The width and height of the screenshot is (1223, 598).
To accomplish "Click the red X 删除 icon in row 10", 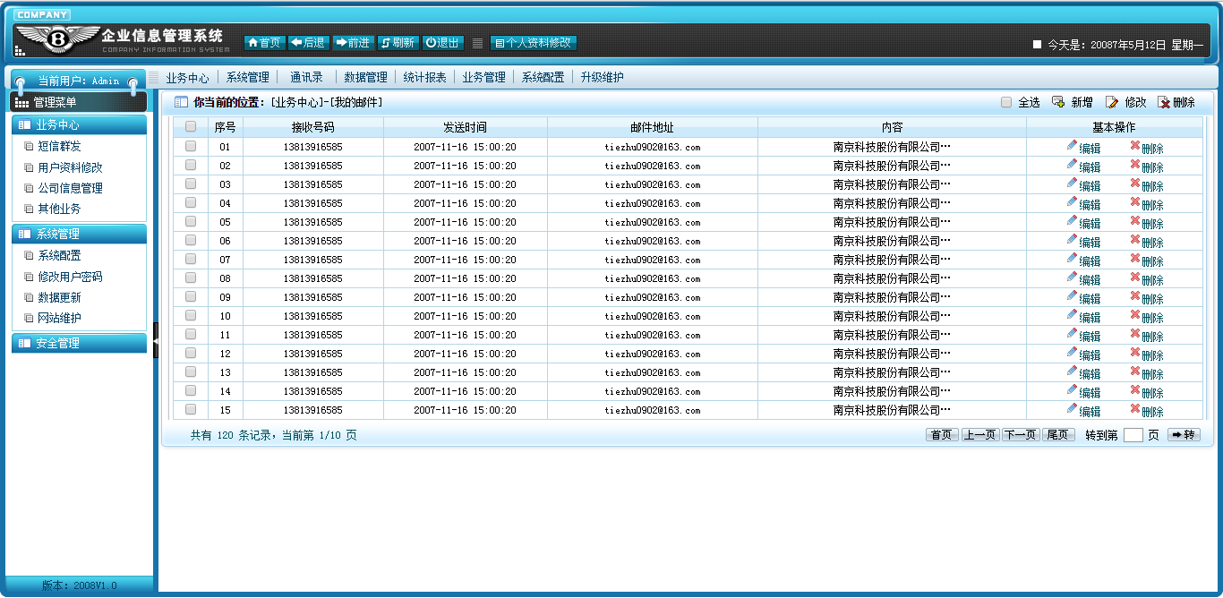I will (1135, 314).
